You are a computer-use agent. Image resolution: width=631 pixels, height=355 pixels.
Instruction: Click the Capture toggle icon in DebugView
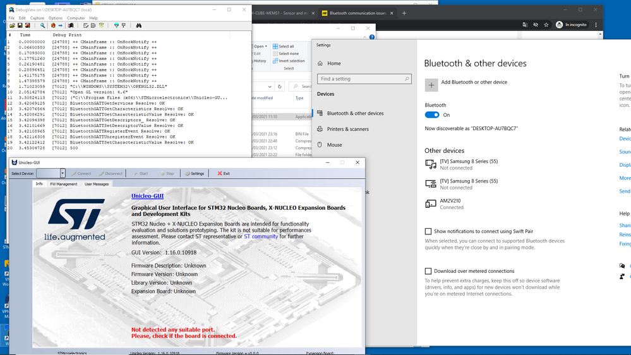tap(42, 25)
